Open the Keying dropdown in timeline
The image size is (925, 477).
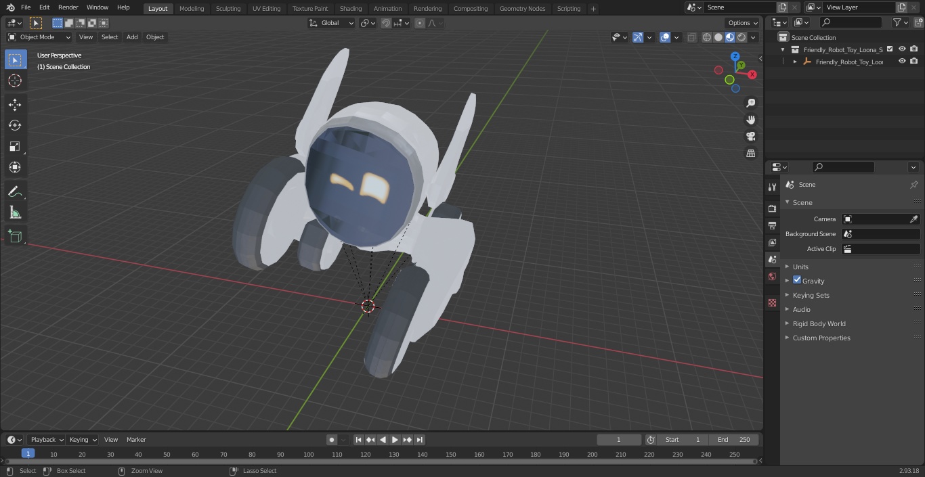point(83,440)
